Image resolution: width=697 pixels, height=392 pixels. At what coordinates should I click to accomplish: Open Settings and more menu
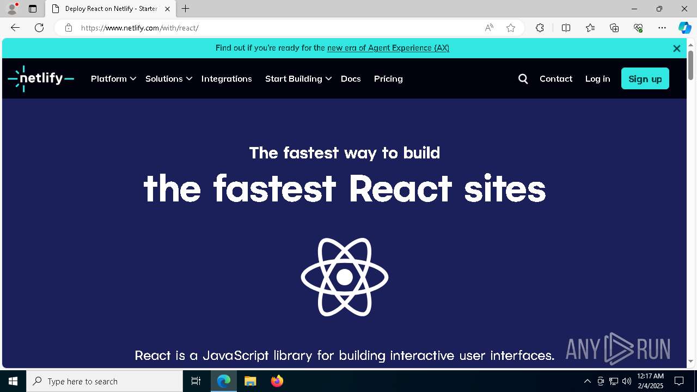[x=662, y=28]
